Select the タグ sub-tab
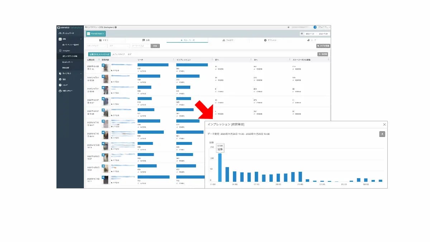This screenshot has height=242, width=430. tap(129, 54)
